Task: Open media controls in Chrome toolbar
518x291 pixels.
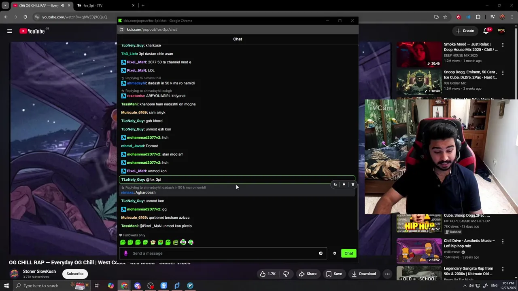Action: click(x=493, y=17)
